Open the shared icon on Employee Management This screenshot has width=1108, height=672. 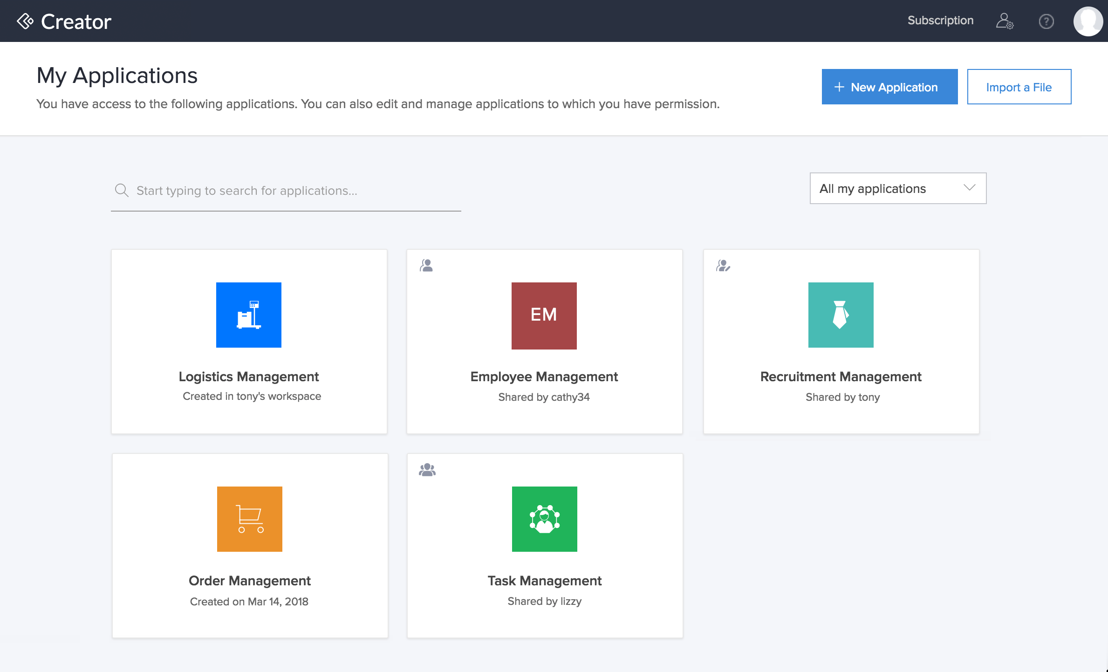[x=427, y=264]
